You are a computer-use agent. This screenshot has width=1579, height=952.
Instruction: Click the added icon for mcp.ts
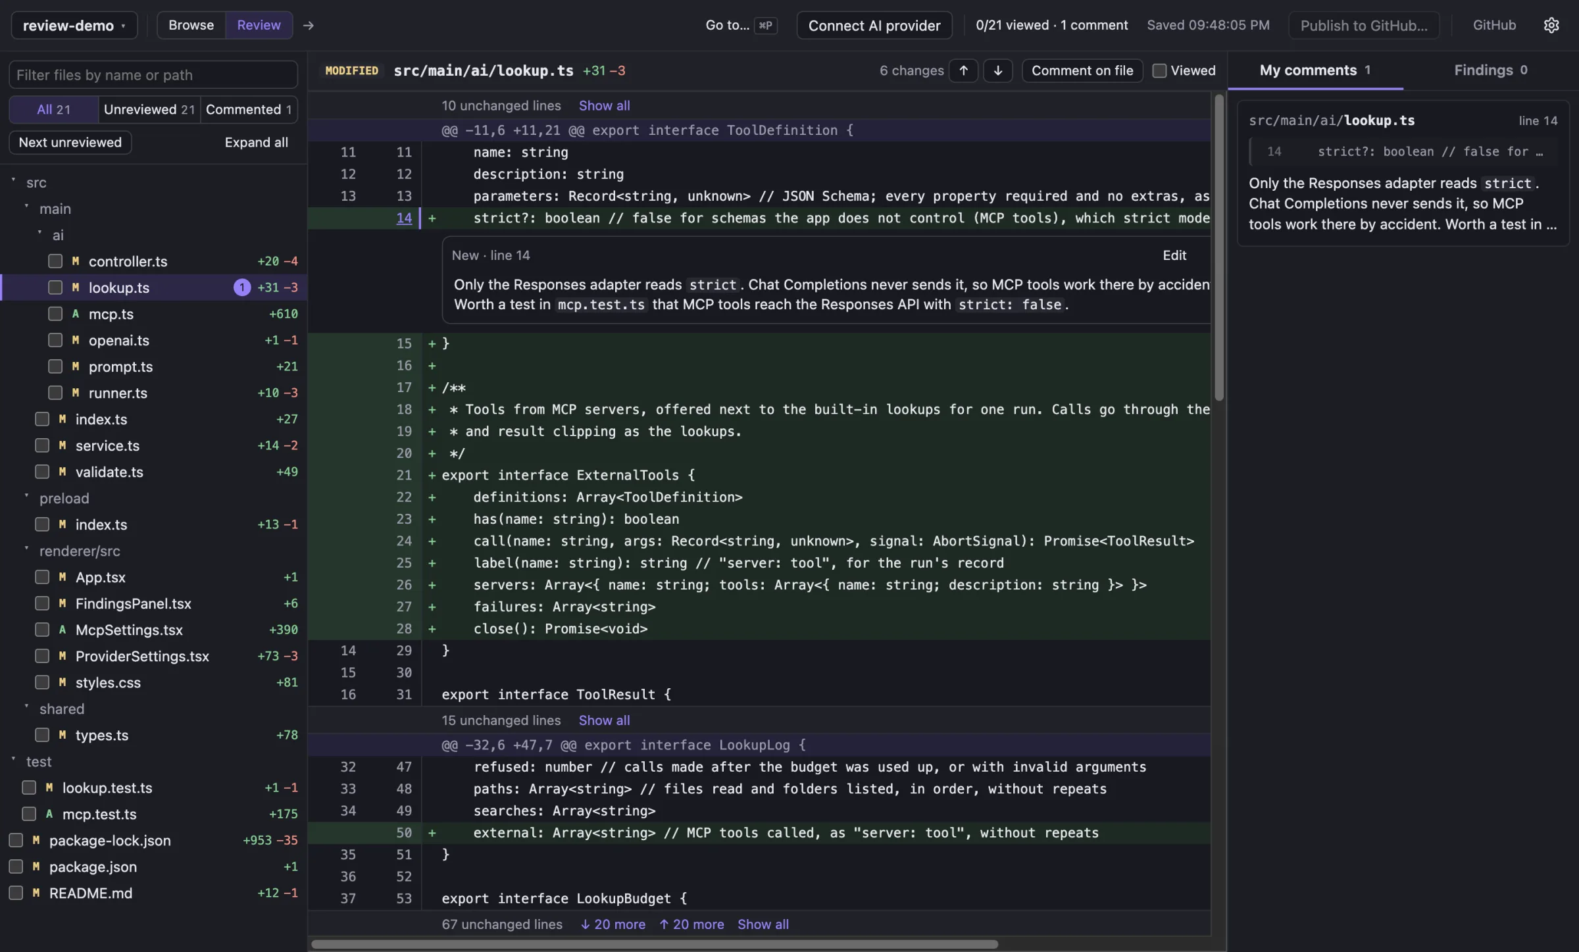point(76,314)
